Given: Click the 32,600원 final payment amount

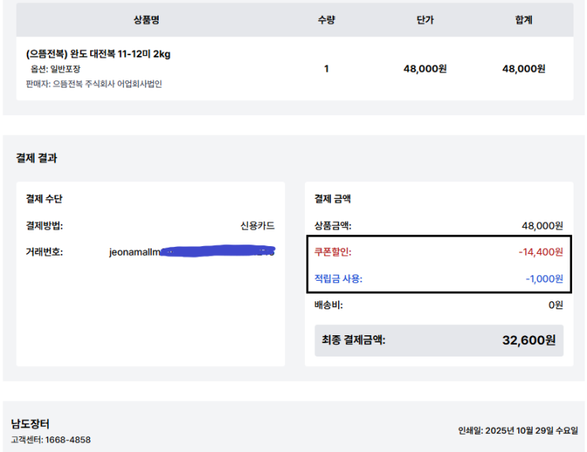Looking at the screenshot, I should [x=529, y=341].
